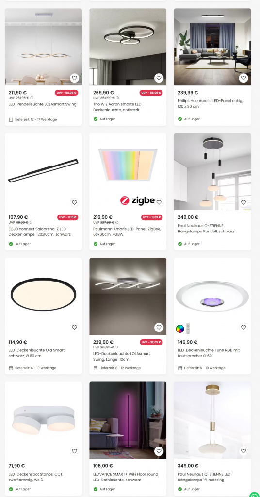The height and width of the screenshot is (497, 260).
Task: Heart icon on LEDVANCE SMART+ floor lamp
Action: pyautogui.click(x=159, y=451)
